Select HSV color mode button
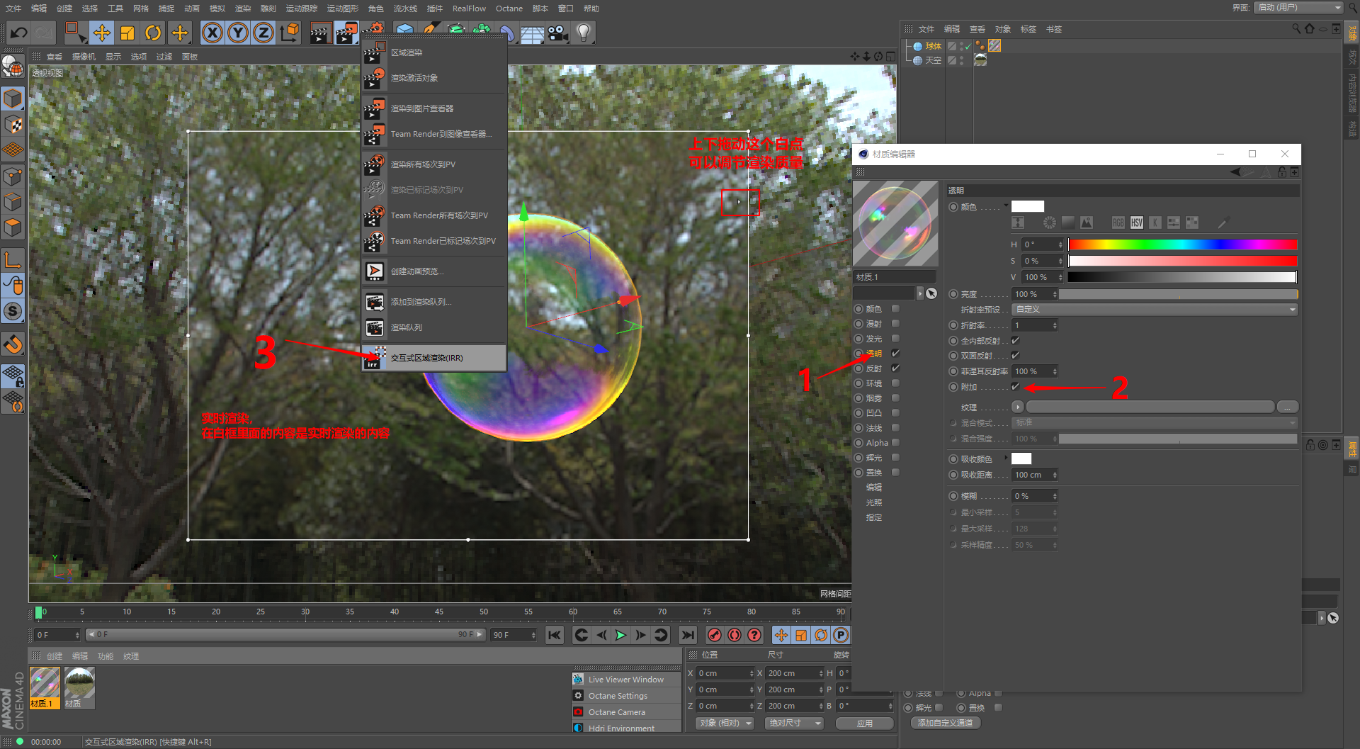 pyautogui.click(x=1137, y=223)
